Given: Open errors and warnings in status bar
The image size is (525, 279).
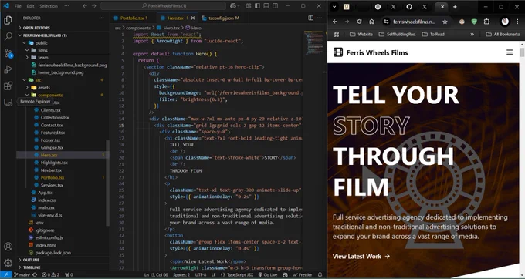Looking at the screenshot, I should [50, 274].
